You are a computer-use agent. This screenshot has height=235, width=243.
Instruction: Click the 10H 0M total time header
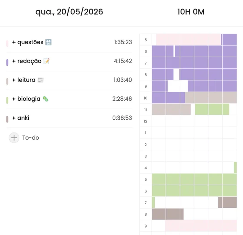(191, 12)
